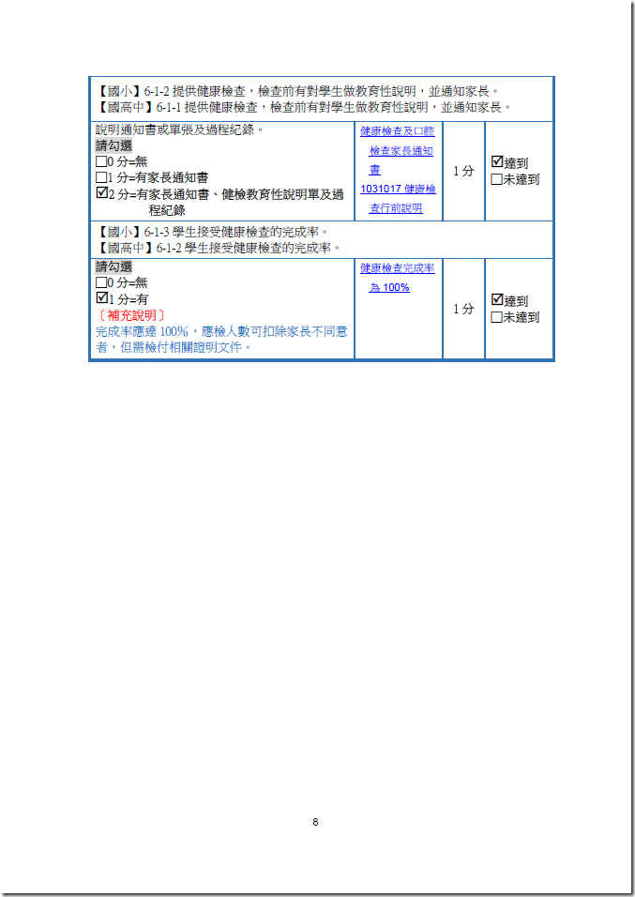Uncheck the '1 分=有' checkbox

pos(101,298)
